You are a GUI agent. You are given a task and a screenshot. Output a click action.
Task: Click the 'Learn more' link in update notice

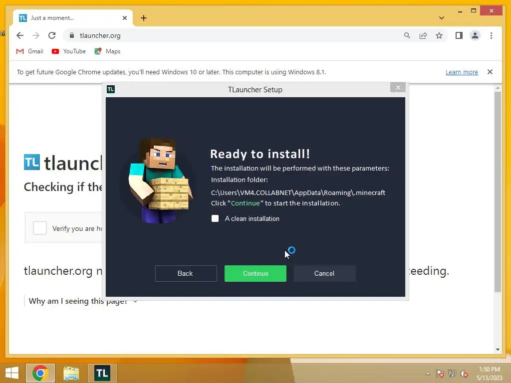pyautogui.click(x=462, y=72)
